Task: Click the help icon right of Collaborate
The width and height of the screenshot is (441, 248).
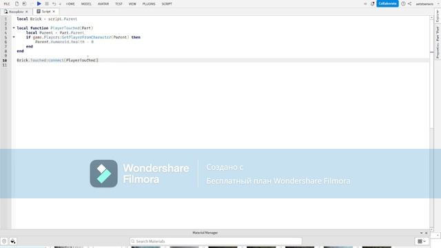Action: (403, 3)
